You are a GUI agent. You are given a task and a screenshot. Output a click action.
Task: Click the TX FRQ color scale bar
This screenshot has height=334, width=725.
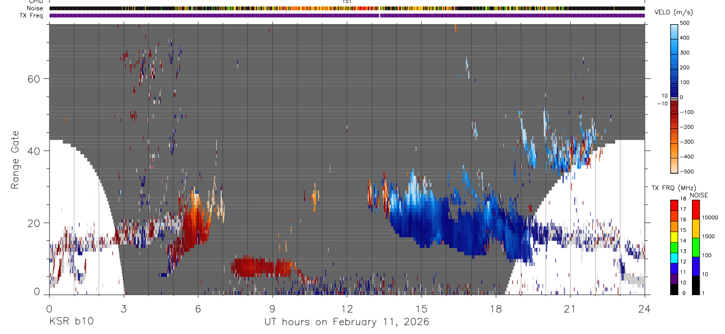[x=674, y=247]
